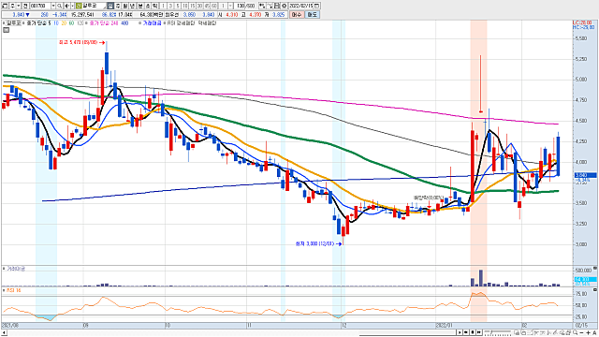The image size is (599, 337).
Task: Switch to yearly chart period (년)
Action: [132, 6]
